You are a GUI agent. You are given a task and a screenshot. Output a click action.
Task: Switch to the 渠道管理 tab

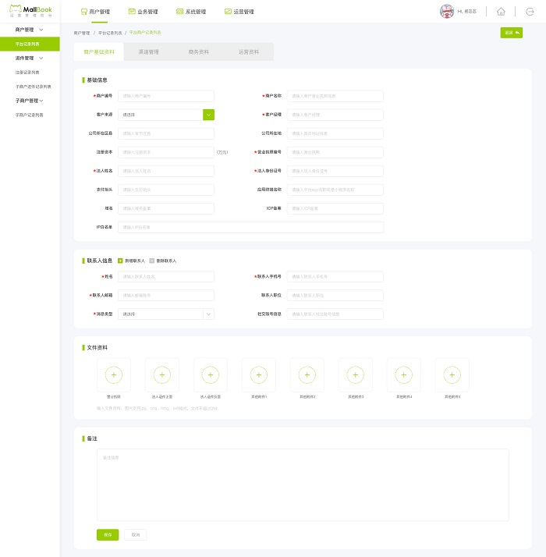(x=148, y=52)
